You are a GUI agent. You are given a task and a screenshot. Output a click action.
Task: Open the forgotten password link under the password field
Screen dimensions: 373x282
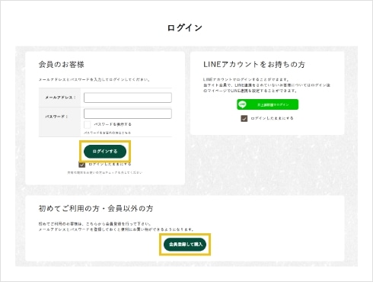[107, 133]
